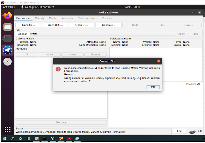Click OK in Convert File dialog

tap(153, 87)
